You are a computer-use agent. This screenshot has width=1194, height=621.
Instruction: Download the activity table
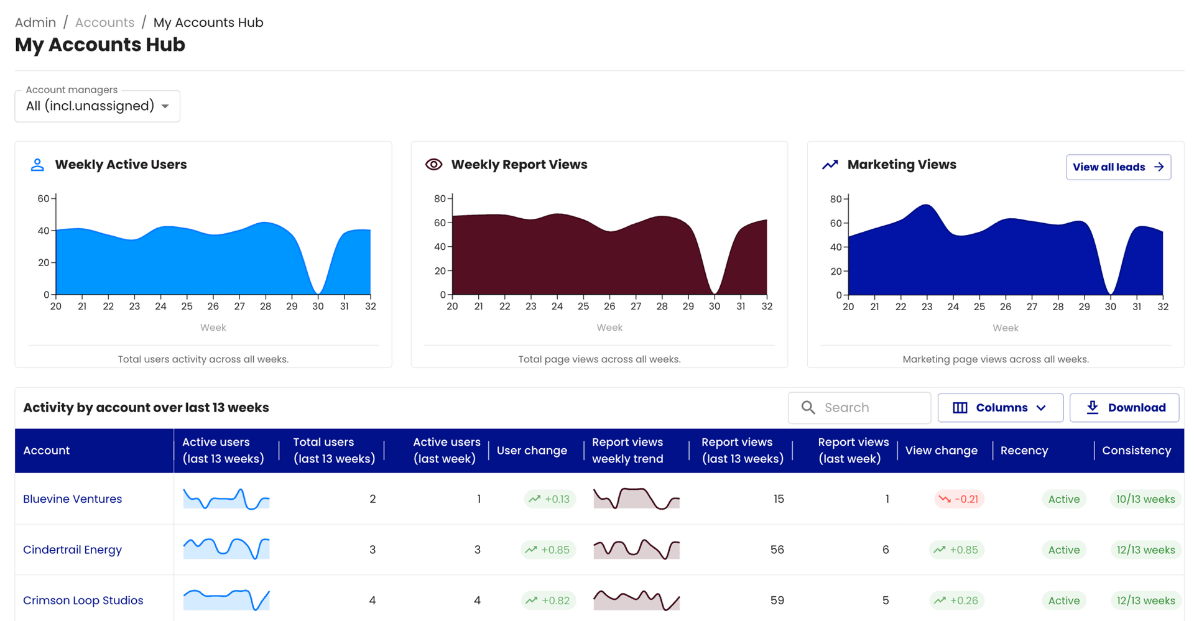point(1124,408)
